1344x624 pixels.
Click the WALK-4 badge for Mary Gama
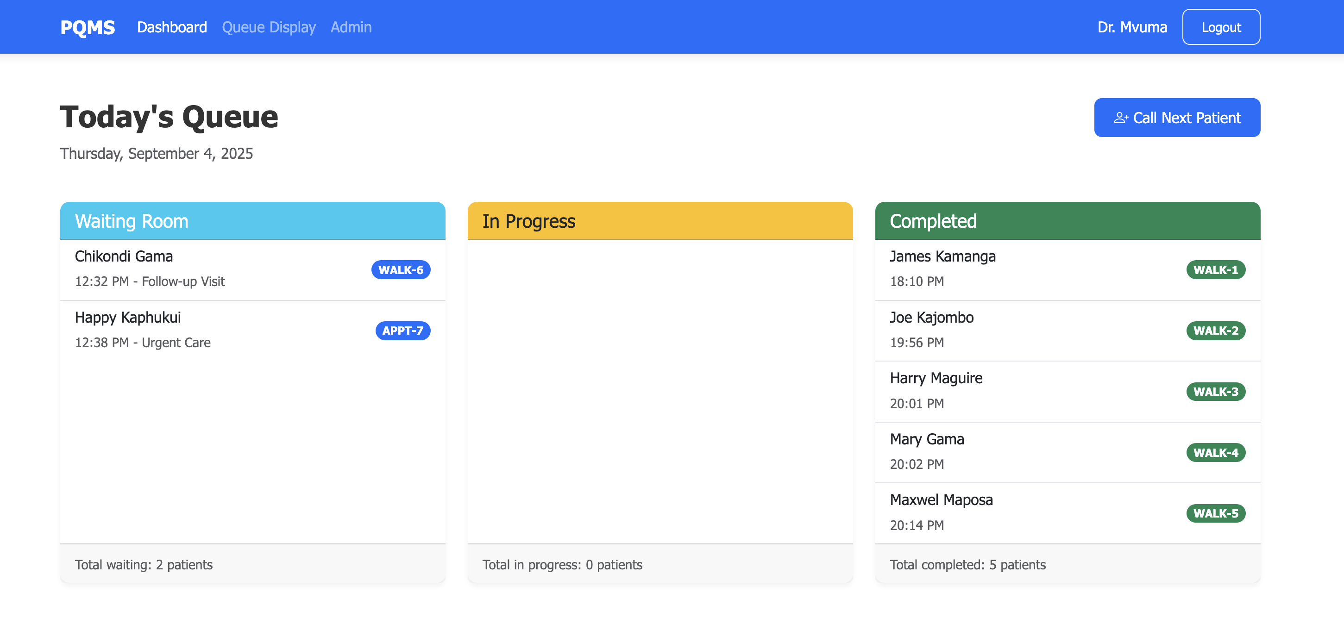1216,452
